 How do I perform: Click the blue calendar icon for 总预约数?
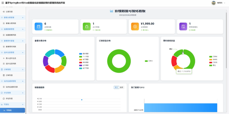pyautogui.click(x=39, y=26)
